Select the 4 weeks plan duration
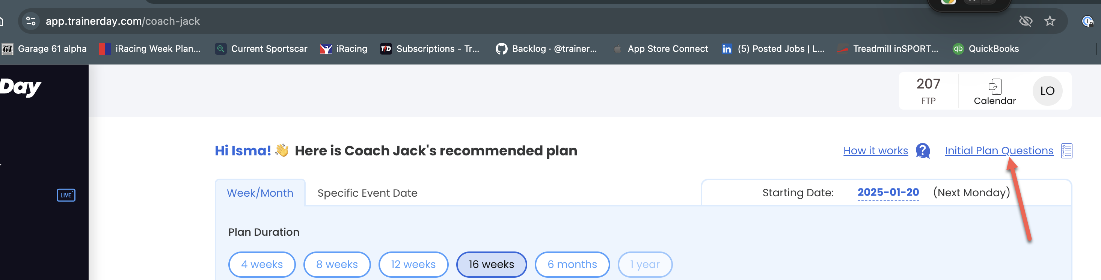Screen dimensions: 1101x280 [262, 264]
